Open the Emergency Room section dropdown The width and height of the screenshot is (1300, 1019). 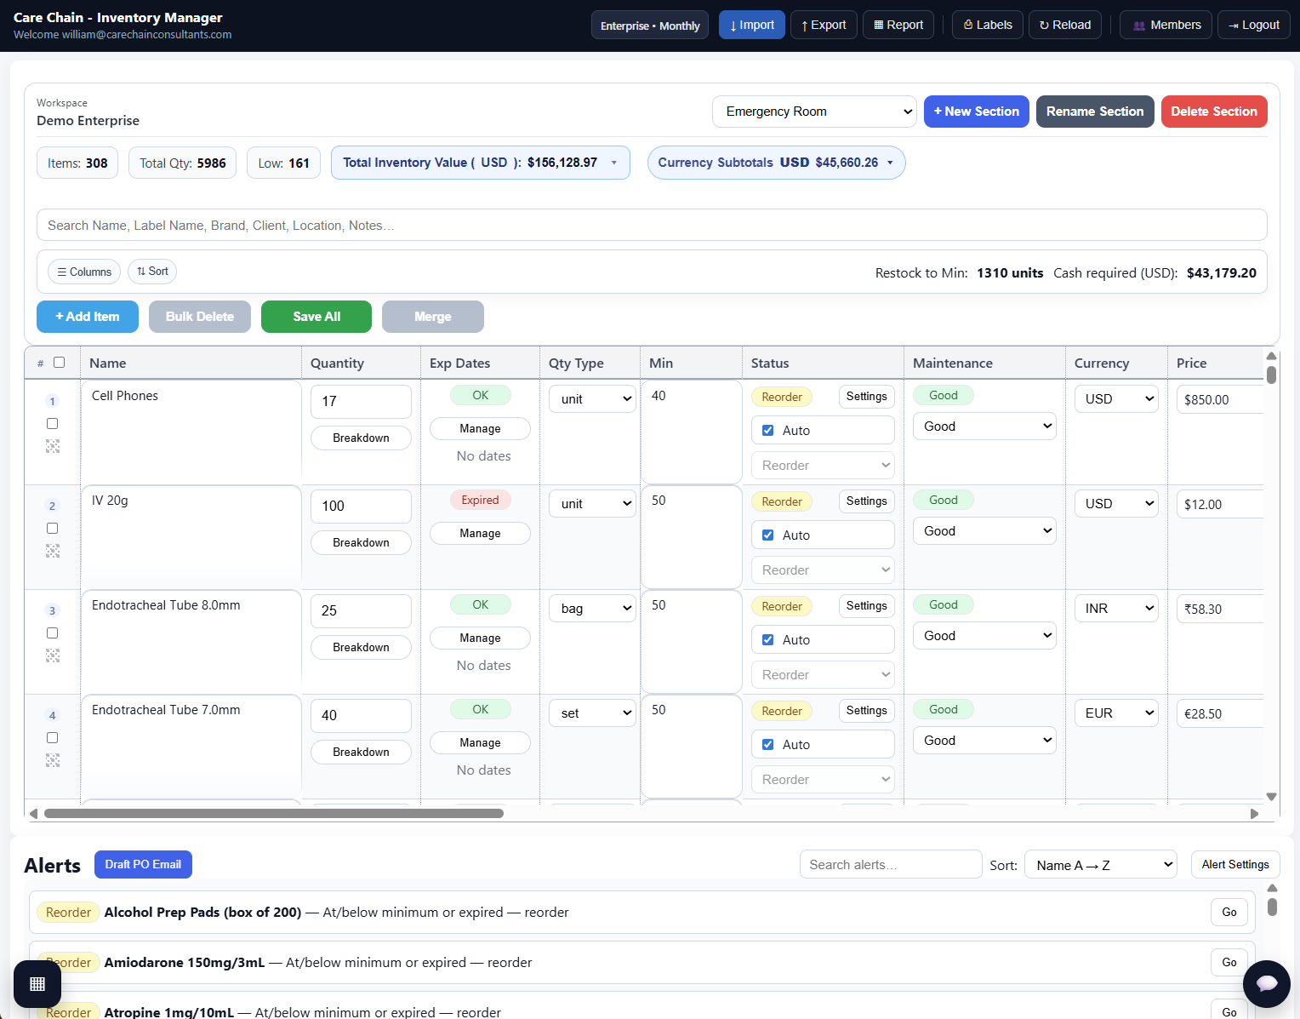[x=813, y=112]
